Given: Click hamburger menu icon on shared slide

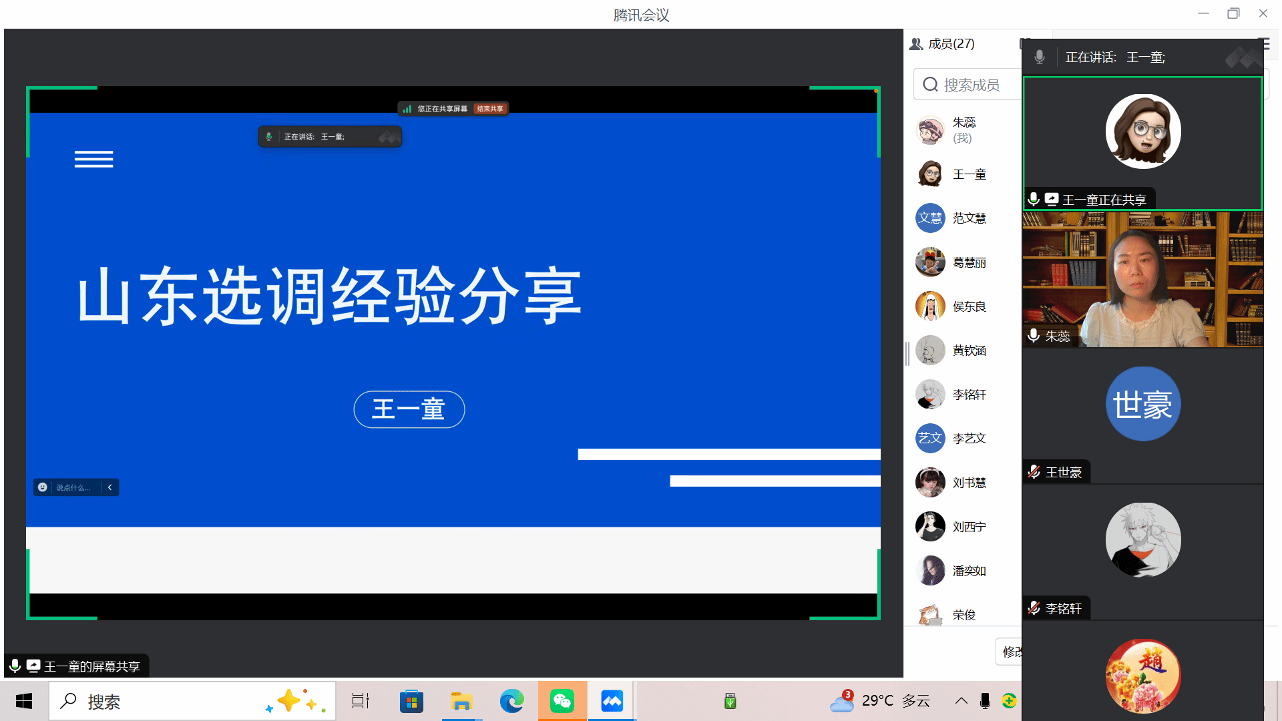Looking at the screenshot, I should coord(93,159).
